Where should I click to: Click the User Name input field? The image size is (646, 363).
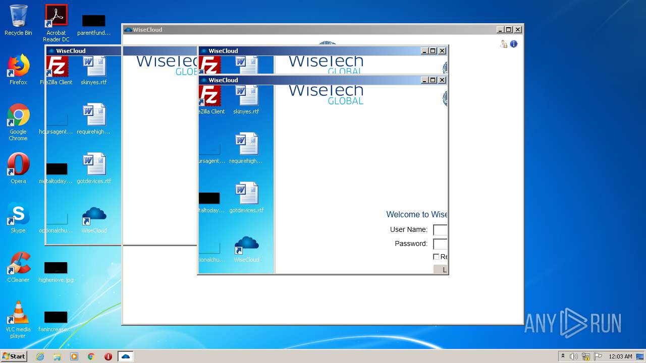(x=440, y=230)
